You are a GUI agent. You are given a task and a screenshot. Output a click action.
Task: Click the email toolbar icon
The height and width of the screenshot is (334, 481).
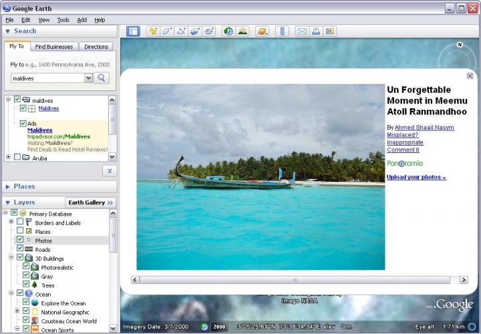click(x=301, y=31)
